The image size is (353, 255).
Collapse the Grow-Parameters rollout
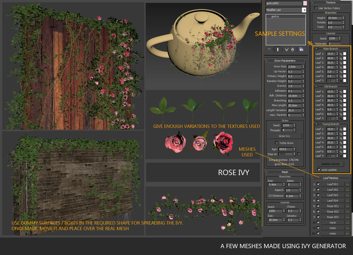tap(285, 61)
